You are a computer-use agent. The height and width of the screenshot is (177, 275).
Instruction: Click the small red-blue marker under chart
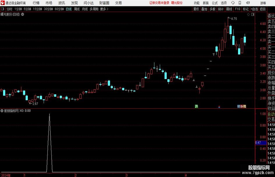tap(219, 107)
